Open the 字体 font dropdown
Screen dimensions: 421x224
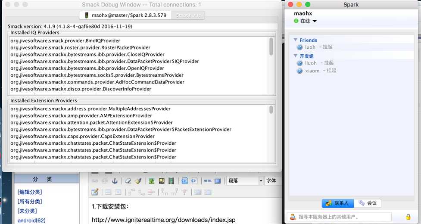tap(273, 181)
